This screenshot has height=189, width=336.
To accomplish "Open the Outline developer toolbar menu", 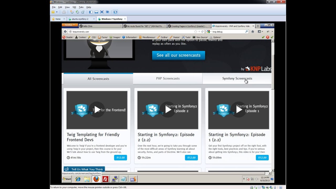I will pos(163,37).
